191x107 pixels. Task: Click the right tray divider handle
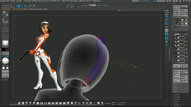click(169, 55)
